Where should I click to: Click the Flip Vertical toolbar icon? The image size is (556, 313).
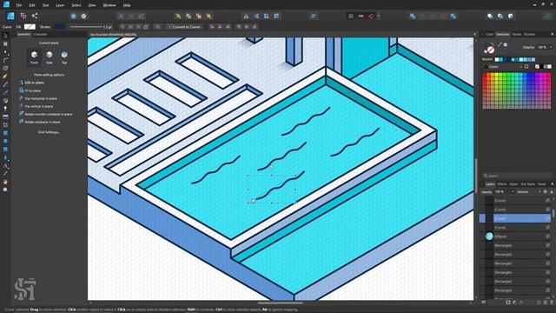click(x=256, y=16)
